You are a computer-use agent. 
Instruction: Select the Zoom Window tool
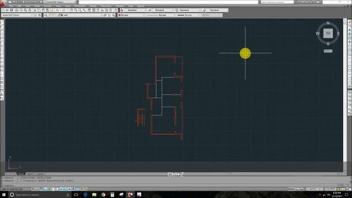coord(80,10)
